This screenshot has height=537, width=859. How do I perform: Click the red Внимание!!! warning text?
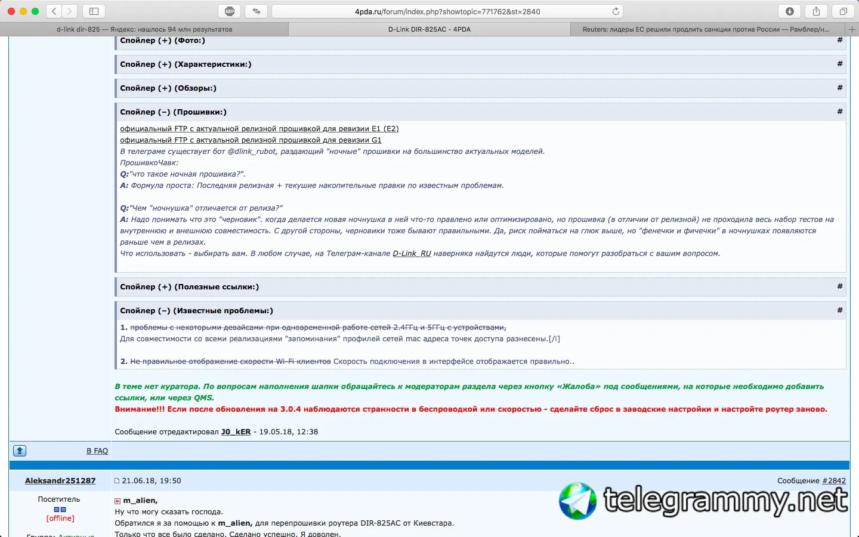pos(471,409)
